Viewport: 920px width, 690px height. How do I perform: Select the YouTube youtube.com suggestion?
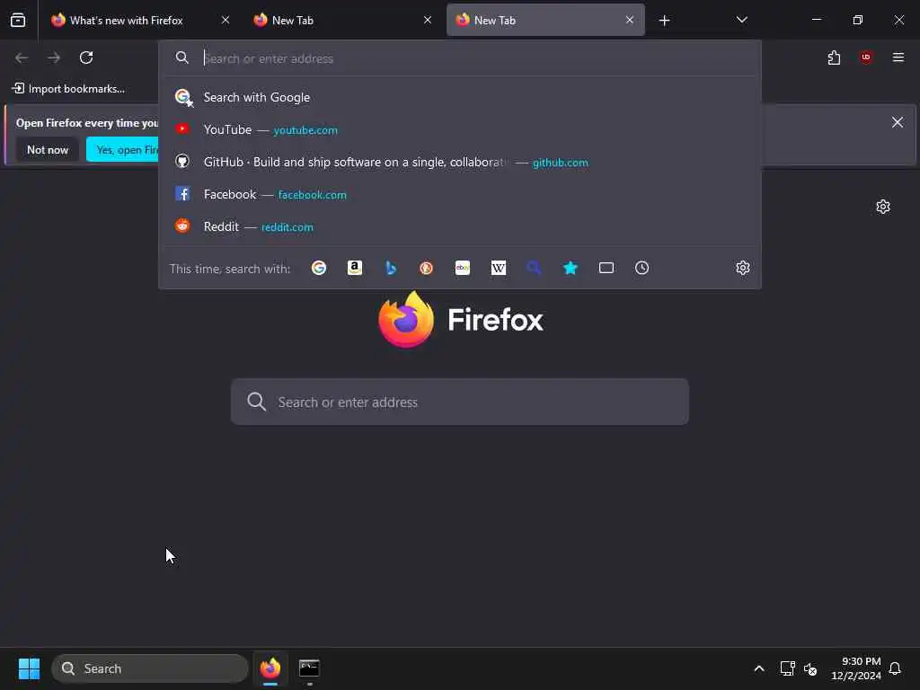(x=460, y=129)
